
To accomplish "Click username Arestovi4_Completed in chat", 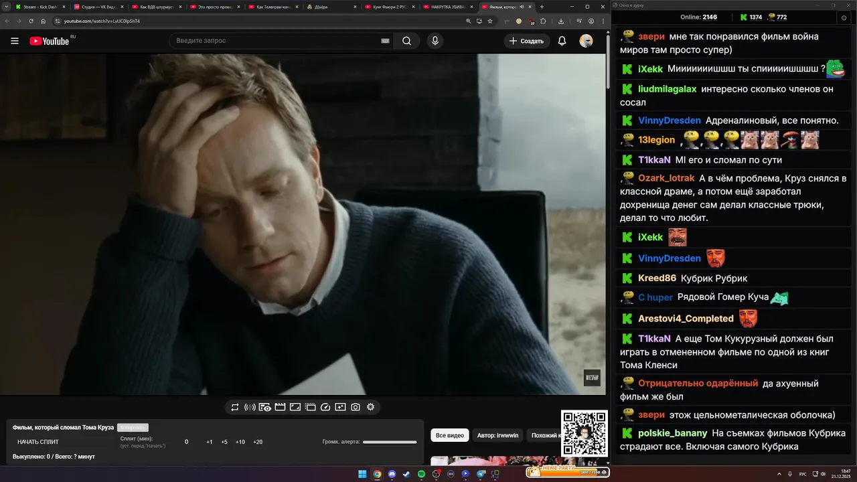I will point(686,319).
